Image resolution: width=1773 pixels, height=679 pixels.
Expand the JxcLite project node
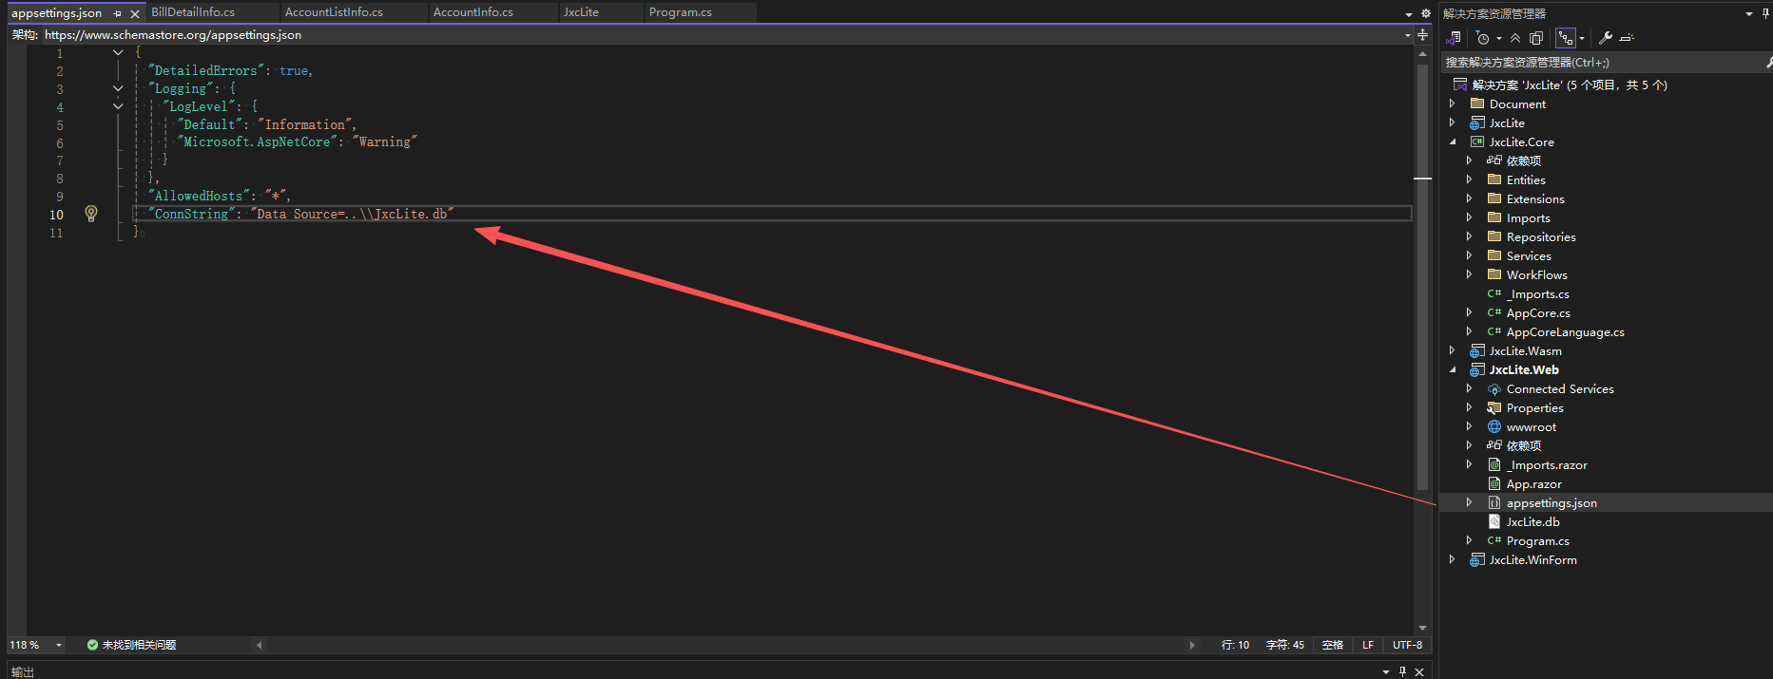(1452, 123)
